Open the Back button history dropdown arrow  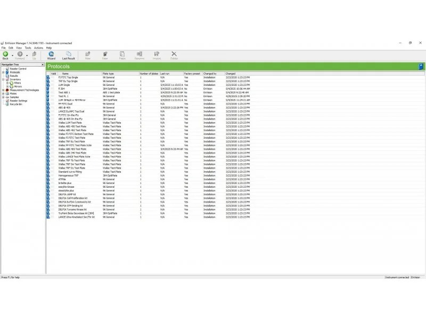click(12, 54)
